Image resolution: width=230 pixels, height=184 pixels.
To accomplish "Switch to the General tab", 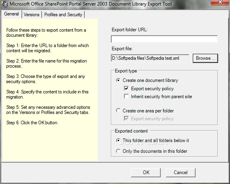I will [x=11, y=14].
